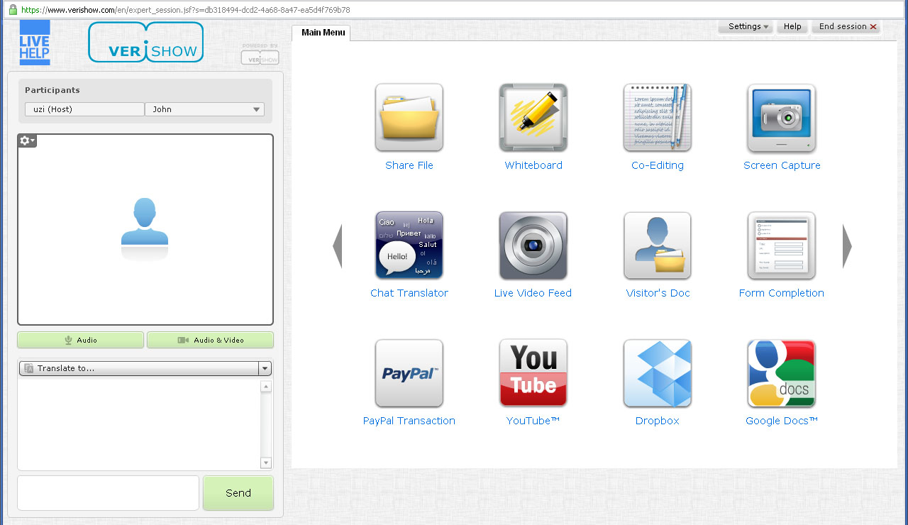
Task: Click the PayPal Transaction link text
Action: (409, 421)
